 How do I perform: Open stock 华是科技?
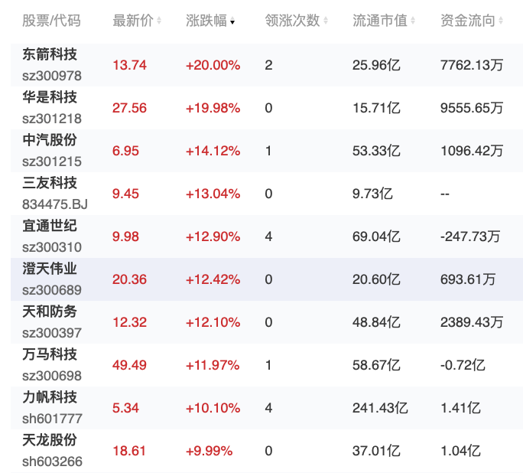pyautogui.click(x=50, y=97)
